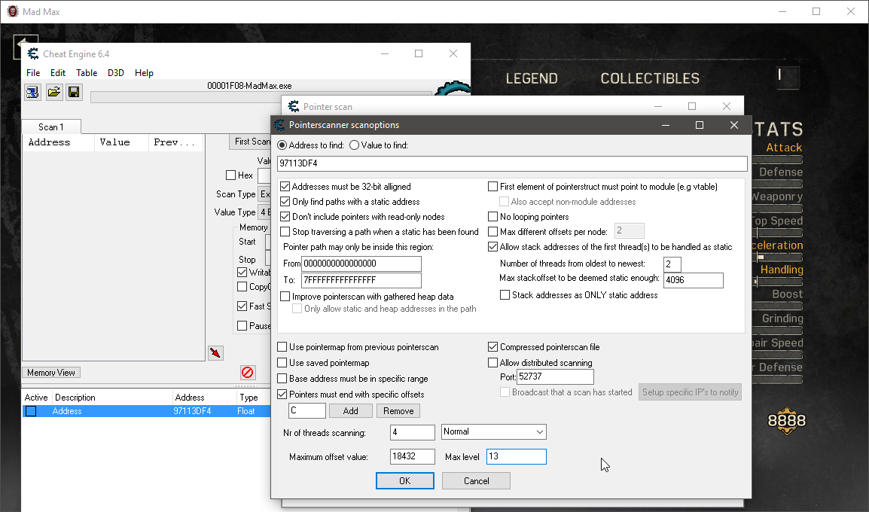Toggle the Active box of the Address row

click(31, 411)
